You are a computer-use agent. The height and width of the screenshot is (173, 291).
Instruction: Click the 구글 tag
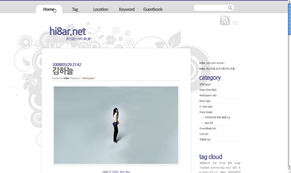click(x=214, y=163)
